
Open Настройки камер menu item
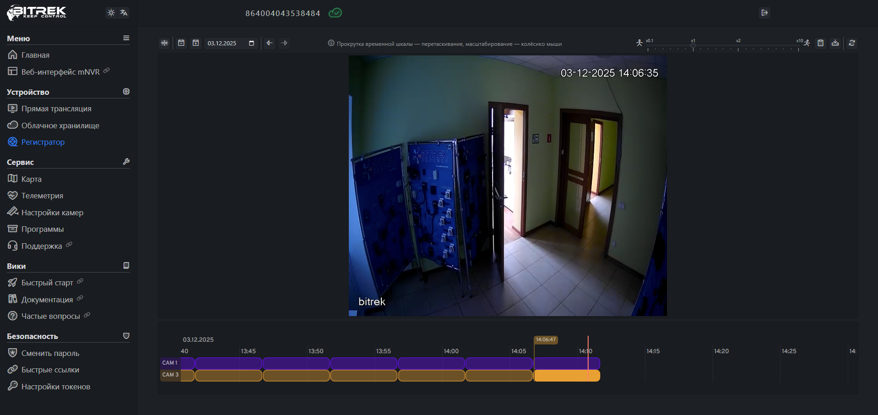(x=52, y=213)
